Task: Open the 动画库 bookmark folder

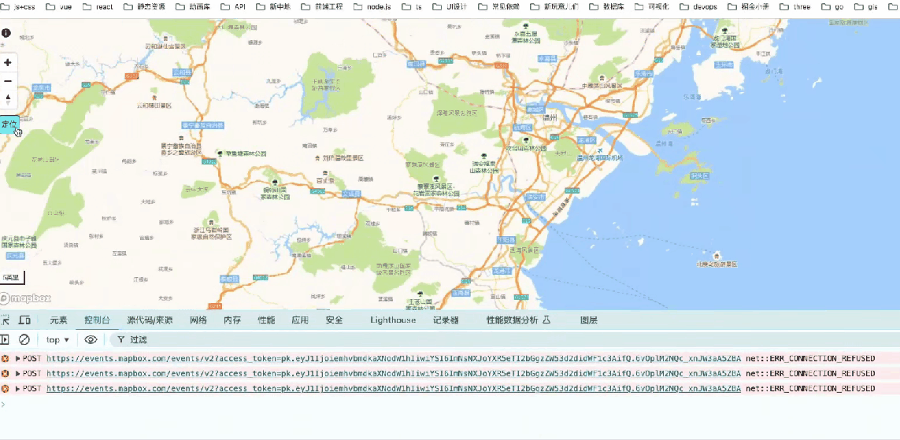Action: click(194, 7)
